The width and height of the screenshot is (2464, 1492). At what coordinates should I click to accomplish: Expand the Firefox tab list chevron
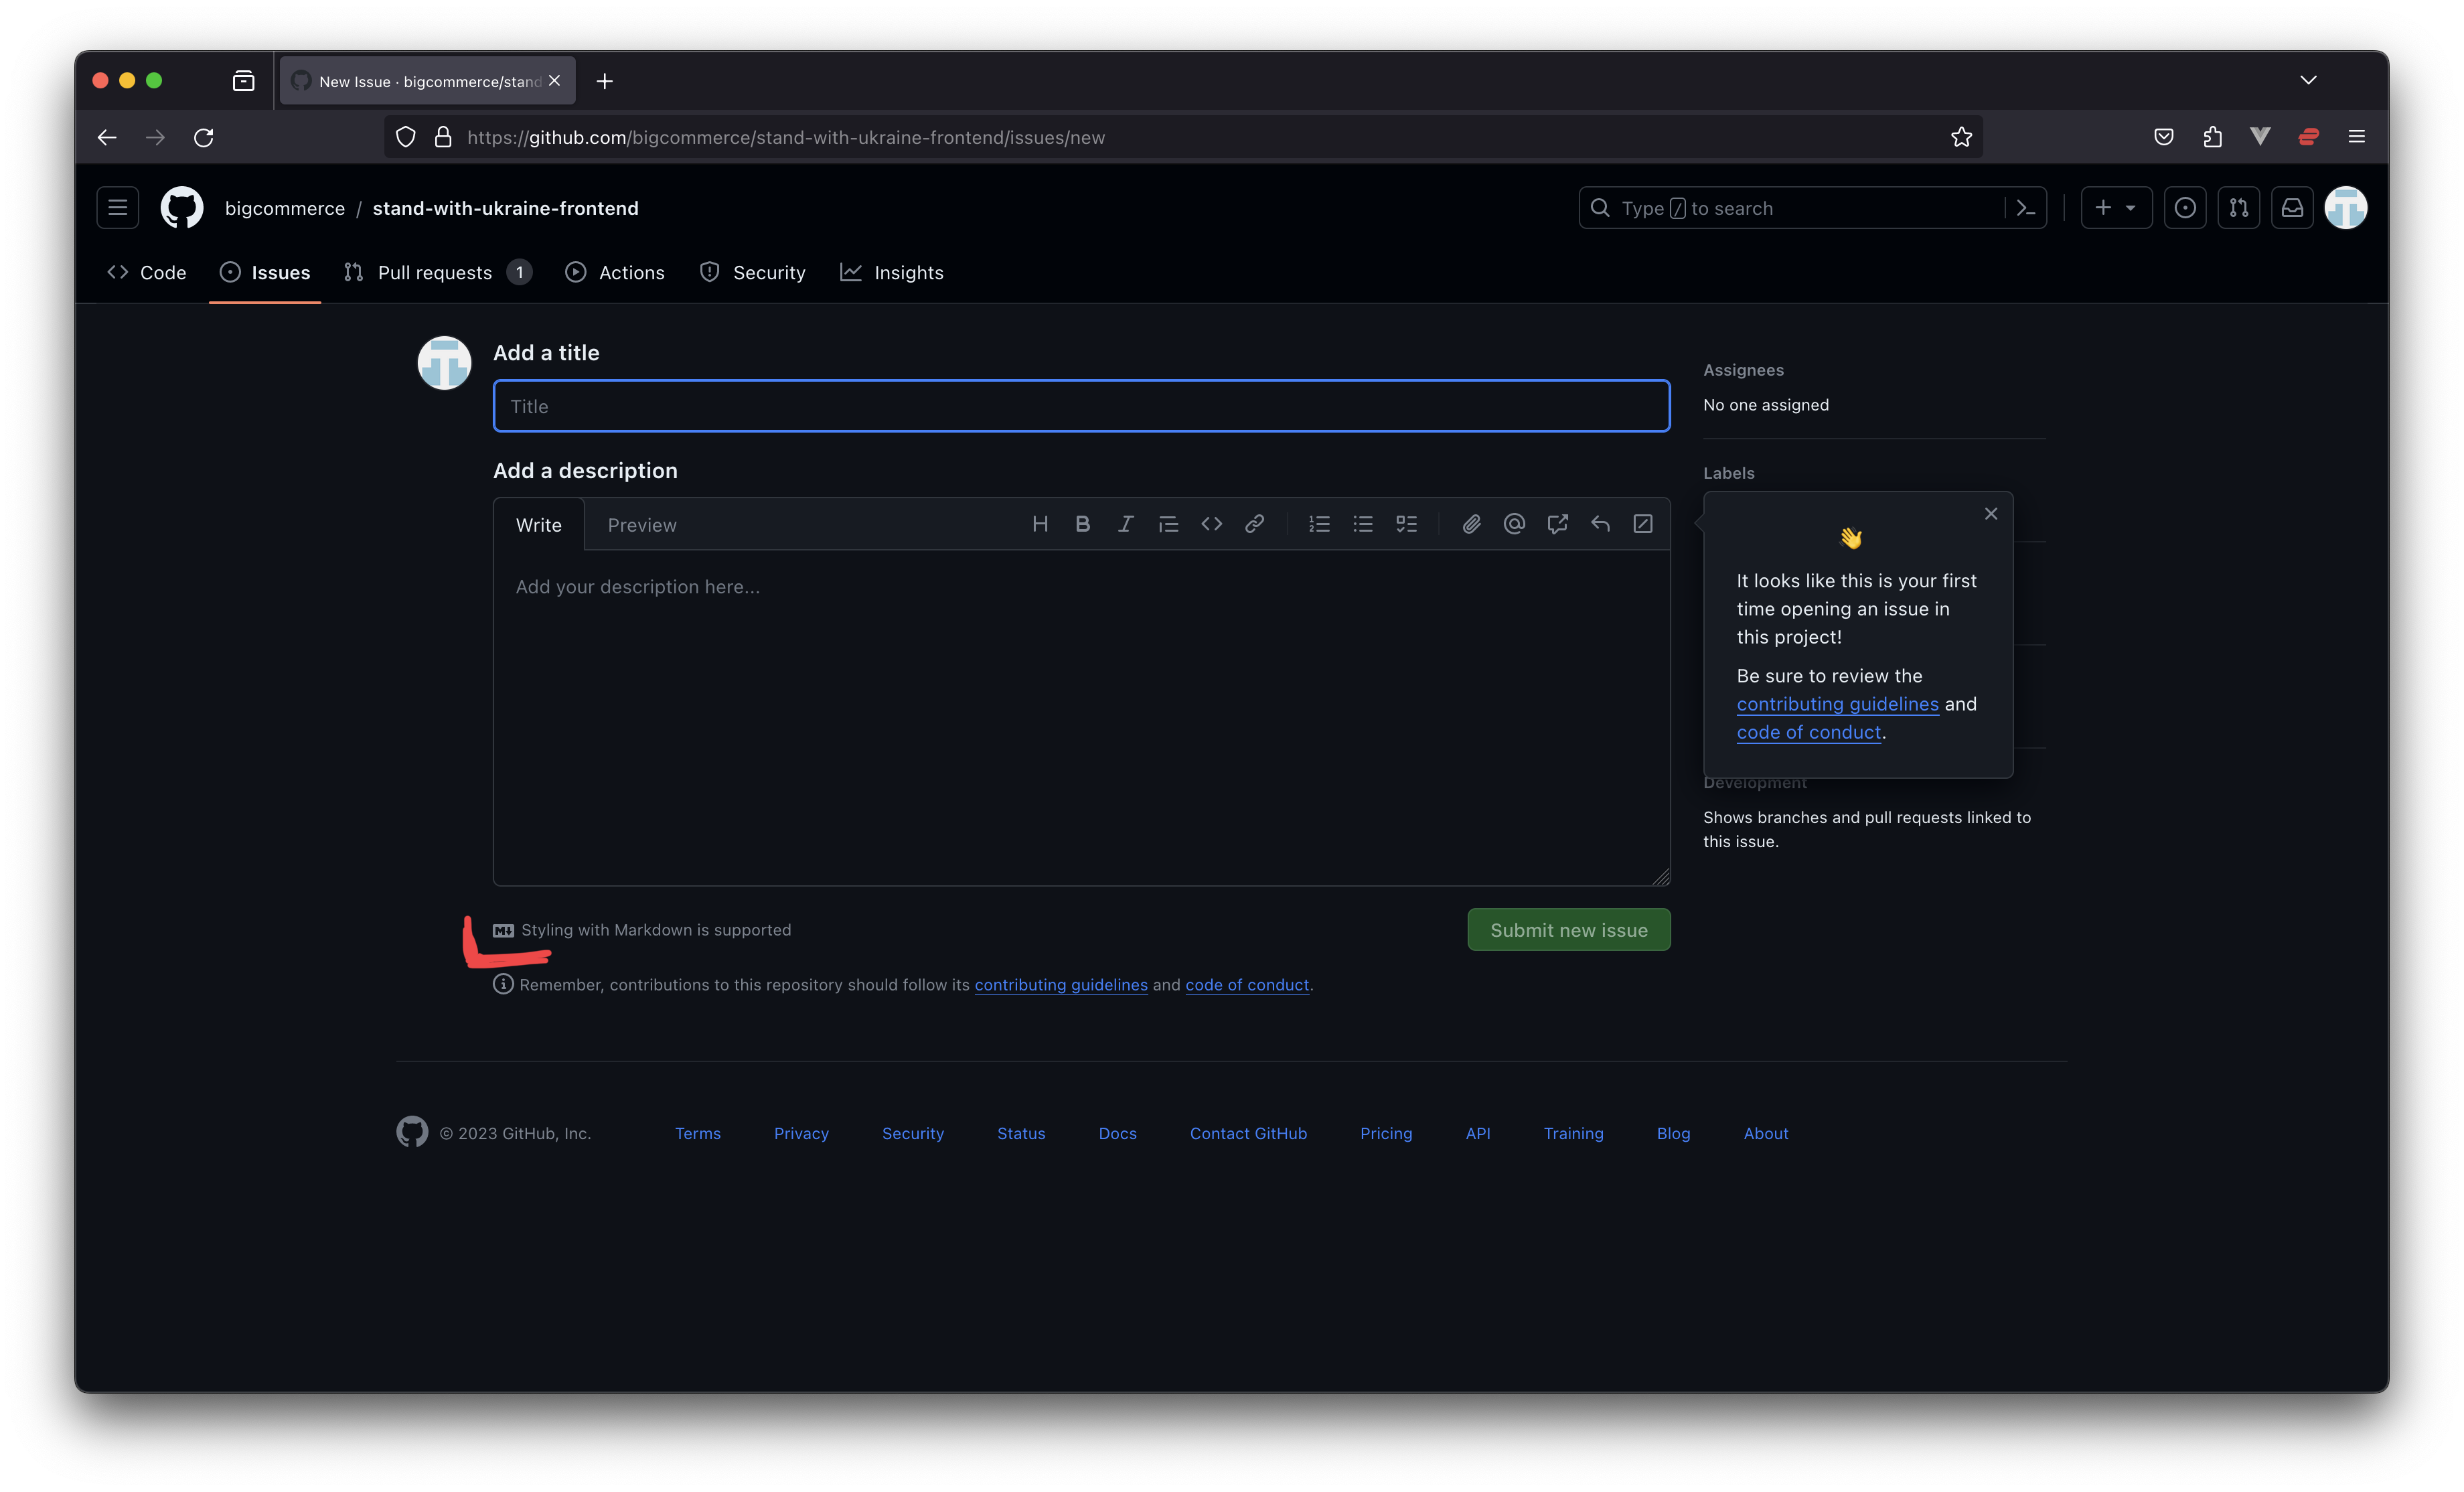[x=2308, y=80]
